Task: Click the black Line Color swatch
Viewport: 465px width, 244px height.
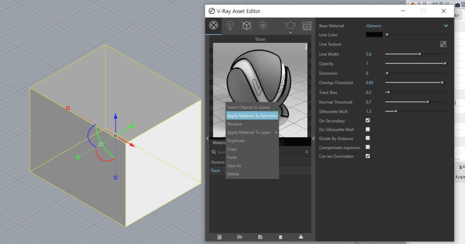Action: (374, 35)
